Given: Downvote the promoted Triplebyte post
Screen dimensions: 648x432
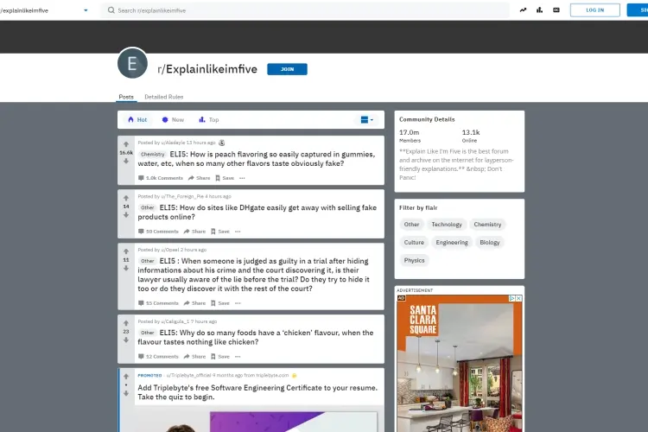Looking at the screenshot, I should coord(126,393).
